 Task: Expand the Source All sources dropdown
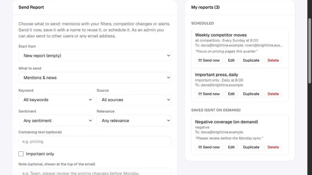click(134, 100)
